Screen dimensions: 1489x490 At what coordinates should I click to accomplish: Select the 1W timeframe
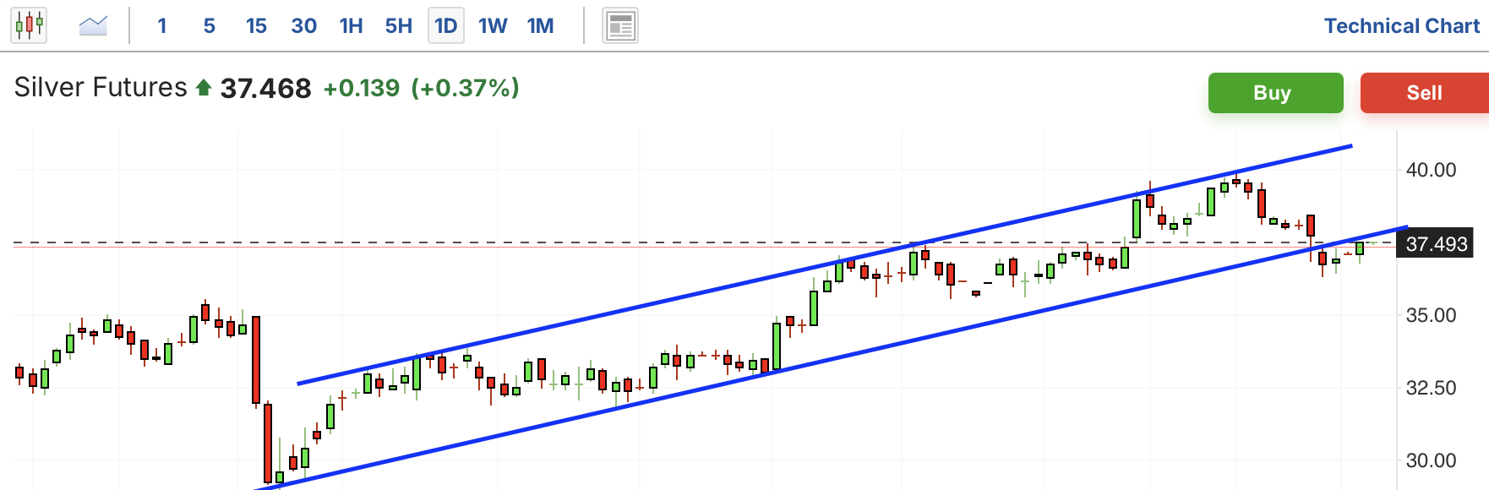[493, 25]
